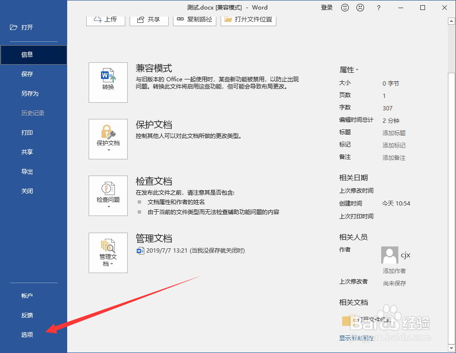
Task: Click the Show All Properties (显示所有属性) link
Action: [356, 338]
